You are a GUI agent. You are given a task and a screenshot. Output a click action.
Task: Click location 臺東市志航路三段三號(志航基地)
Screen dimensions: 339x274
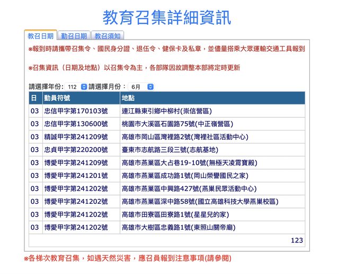click(x=168, y=150)
